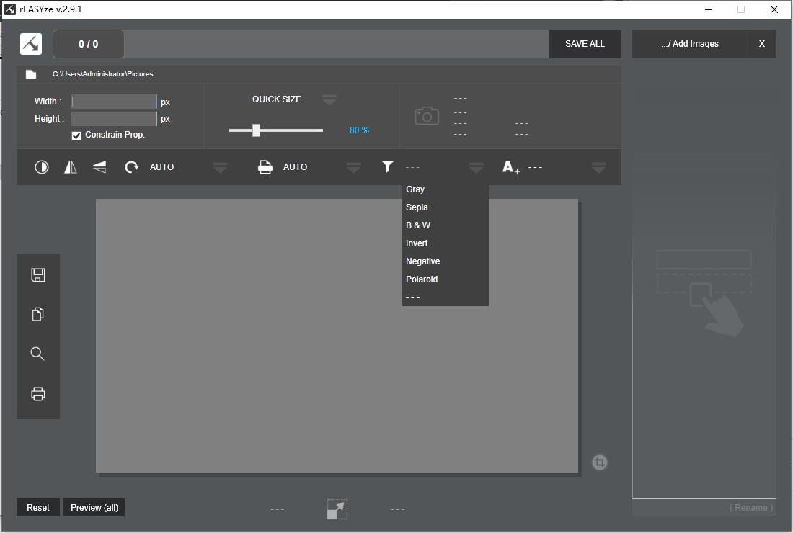
Task: Flip the image horizontally with mirror icon
Action: pyautogui.click(x=71, y=167)
